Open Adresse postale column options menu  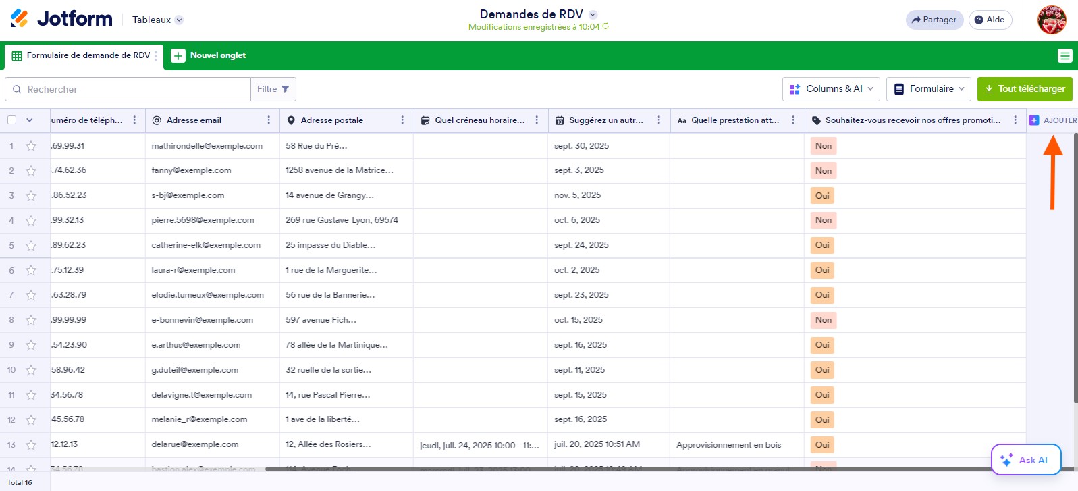pyautogui.click(x=402, y=120)
